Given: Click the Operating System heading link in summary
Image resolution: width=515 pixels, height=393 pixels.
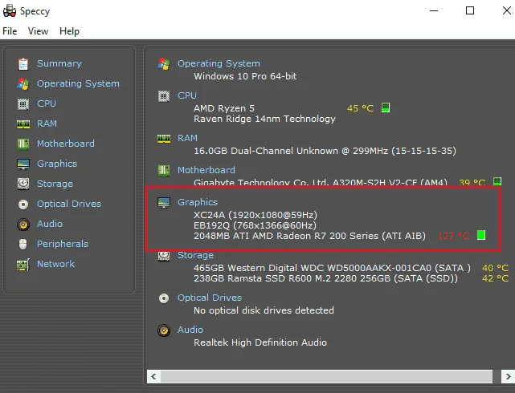Looking at the screenshot, I should pyautogui.click(x=219, y=63).
